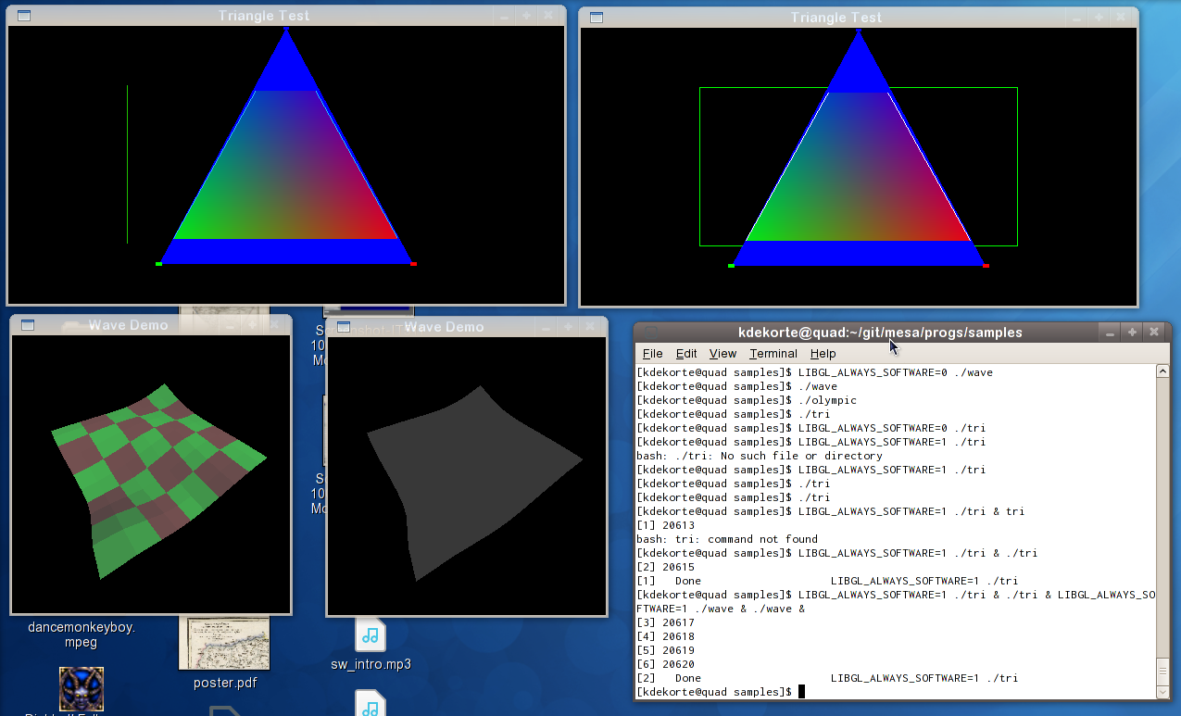Select the sw_intro.mp3 music file icon
1181x716 pixels.
click(371, 637)
